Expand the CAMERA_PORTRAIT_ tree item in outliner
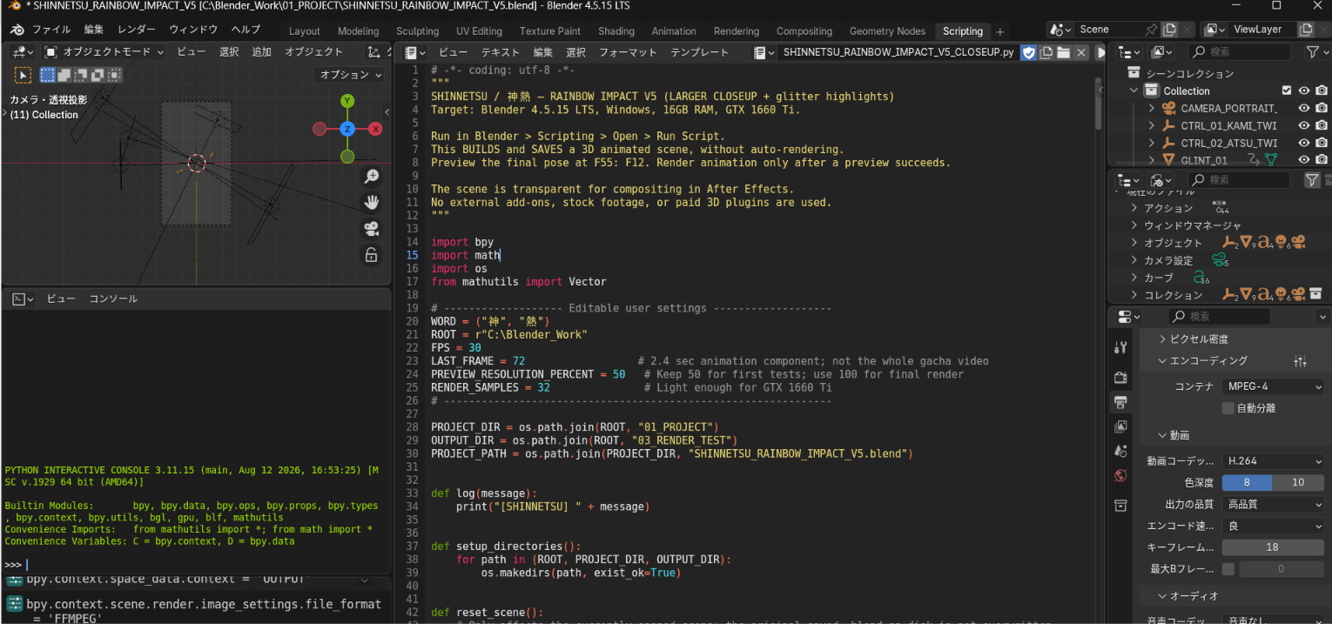This screenshot has width=1332, height=624. [x=1152, y=108]
